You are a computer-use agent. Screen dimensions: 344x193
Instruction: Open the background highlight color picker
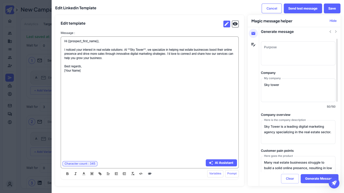click(92, 174)
